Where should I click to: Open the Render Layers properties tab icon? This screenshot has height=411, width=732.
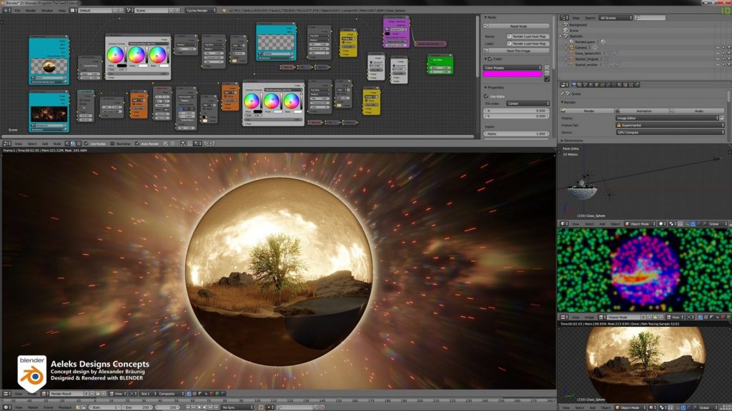point(580,85)
